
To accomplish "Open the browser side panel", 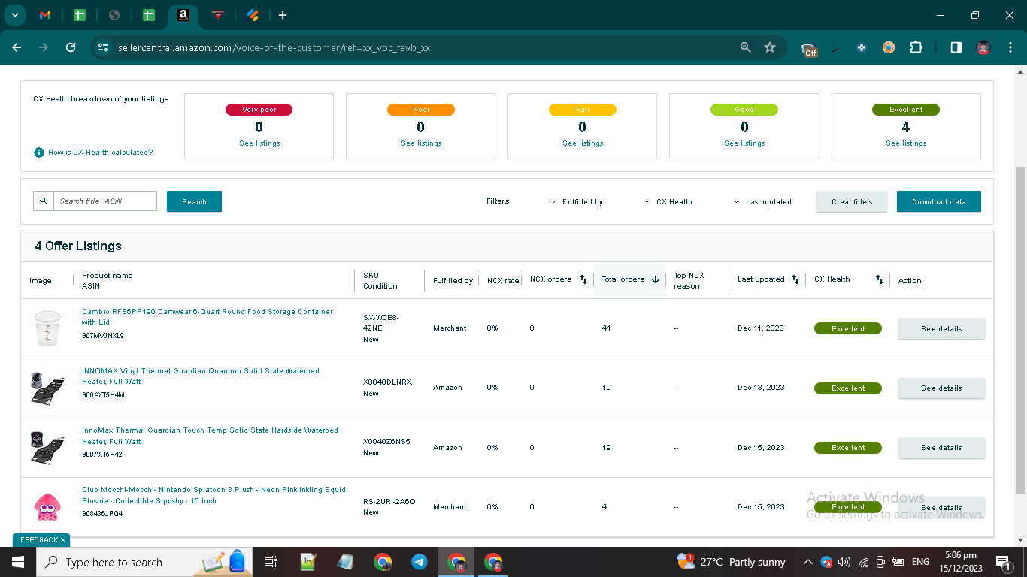I will 956,47.
